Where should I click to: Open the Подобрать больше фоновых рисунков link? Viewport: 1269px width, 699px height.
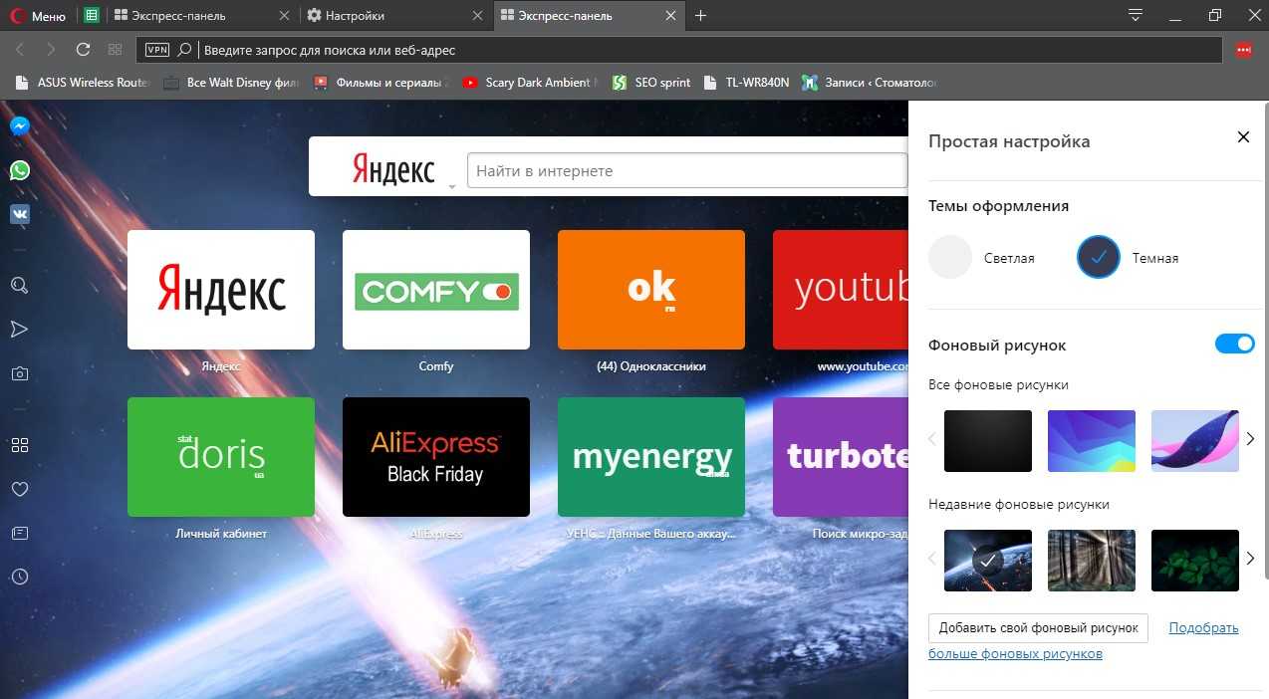[x=1203, y=628]
